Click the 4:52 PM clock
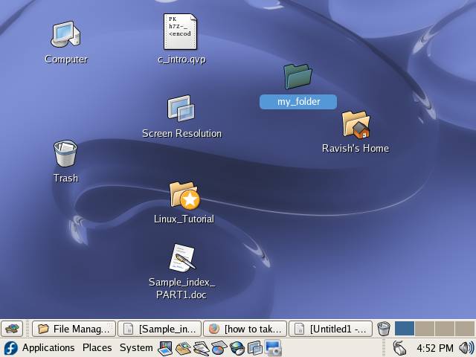Image resolution: width=476 pixels, height=357 pixels. (434, 347)
